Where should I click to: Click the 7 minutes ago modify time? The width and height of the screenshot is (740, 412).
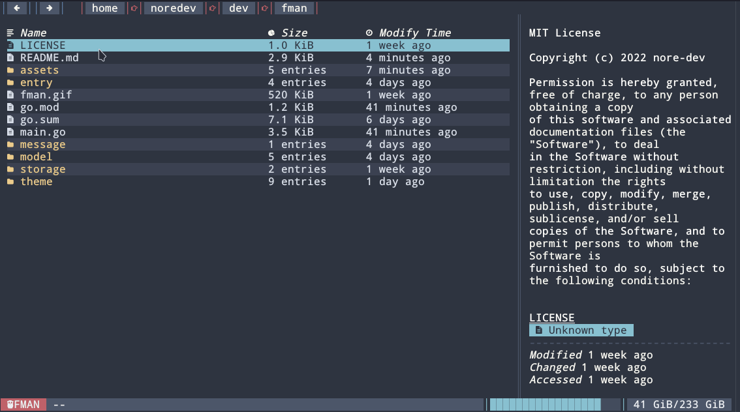[x=409, y=70]
